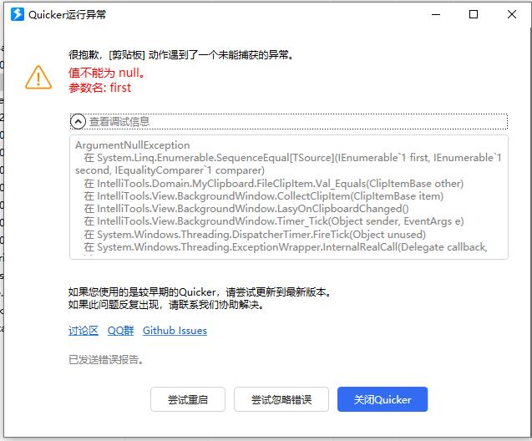Click the LasyOnClipboardChanged stack line
532x441 pixels.
tap(246, 209)
